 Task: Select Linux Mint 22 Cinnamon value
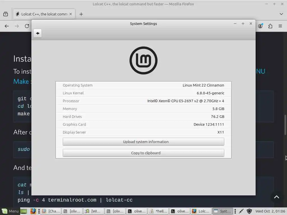(x=203, y=85)
